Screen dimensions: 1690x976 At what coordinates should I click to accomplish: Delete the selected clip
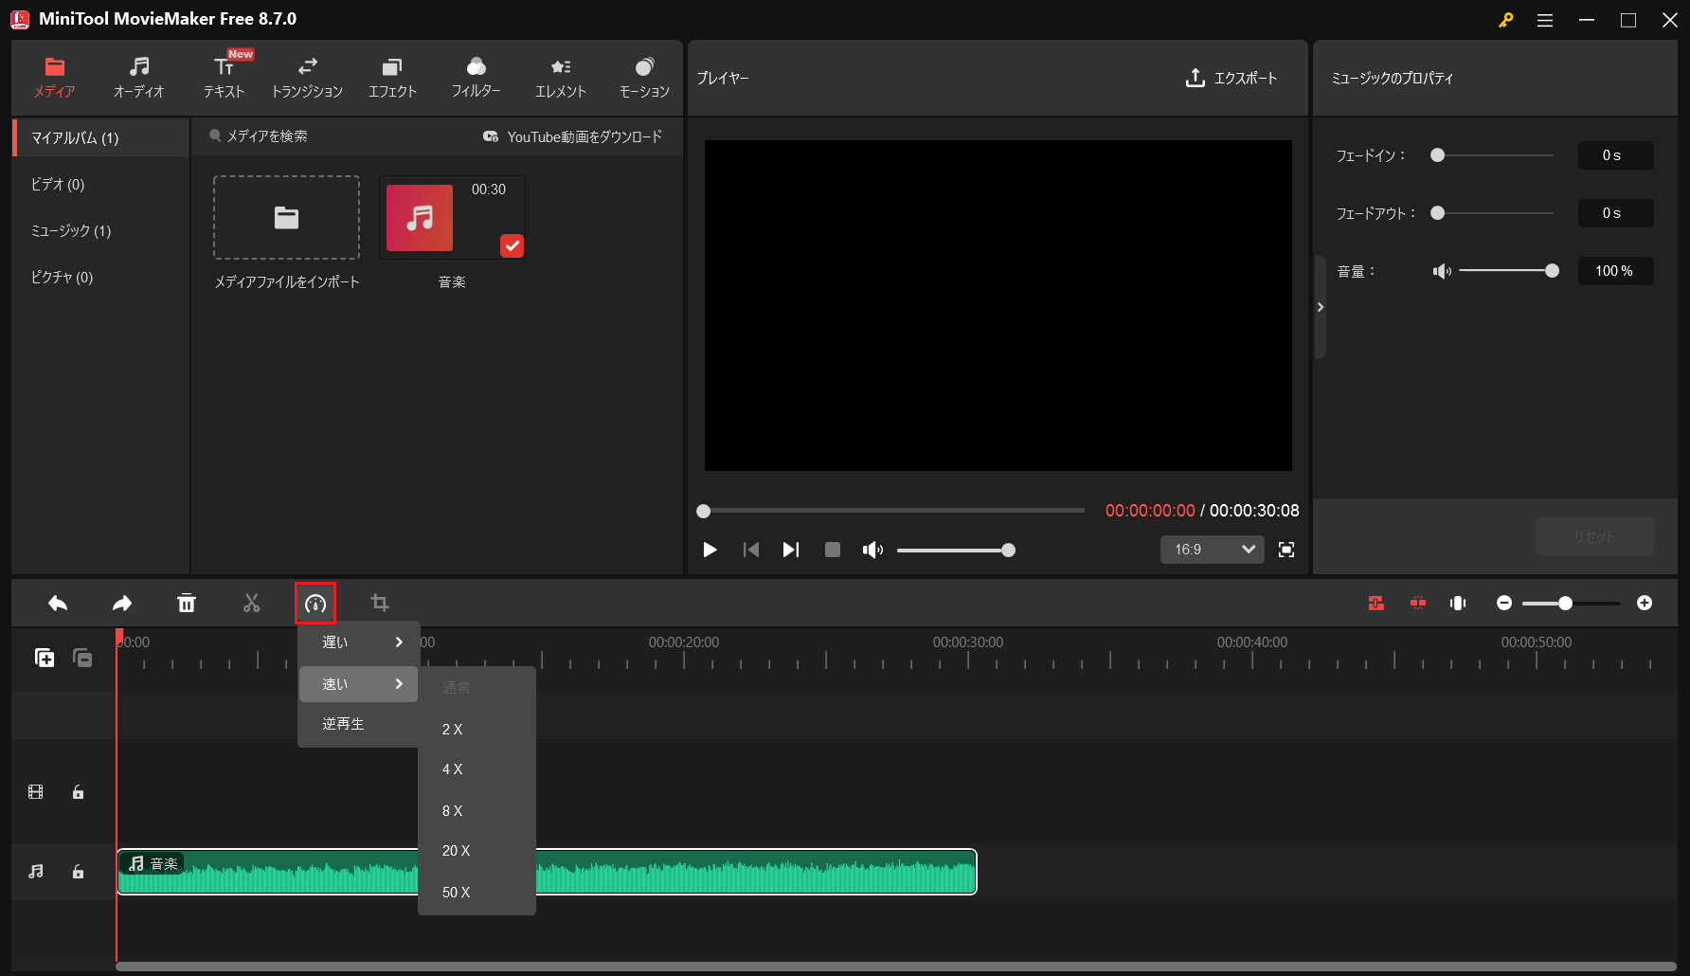tap(187, 604)
